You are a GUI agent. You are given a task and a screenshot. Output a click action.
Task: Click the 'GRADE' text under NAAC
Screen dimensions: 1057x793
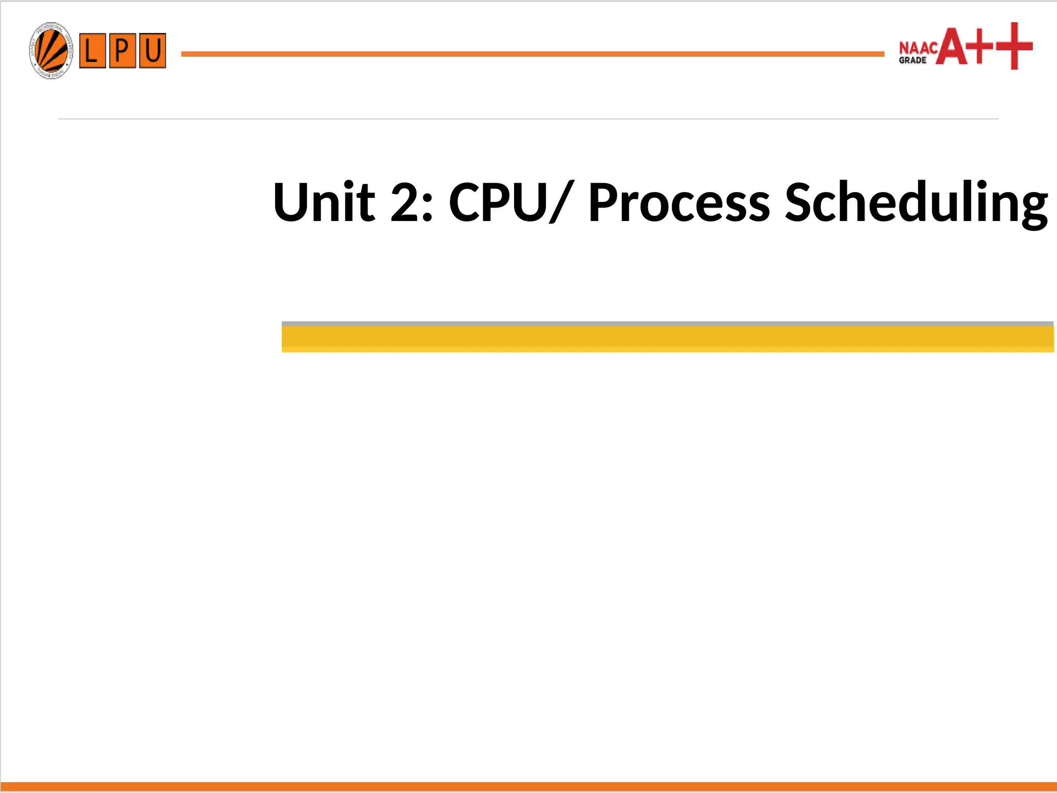[x=912, y=60]
